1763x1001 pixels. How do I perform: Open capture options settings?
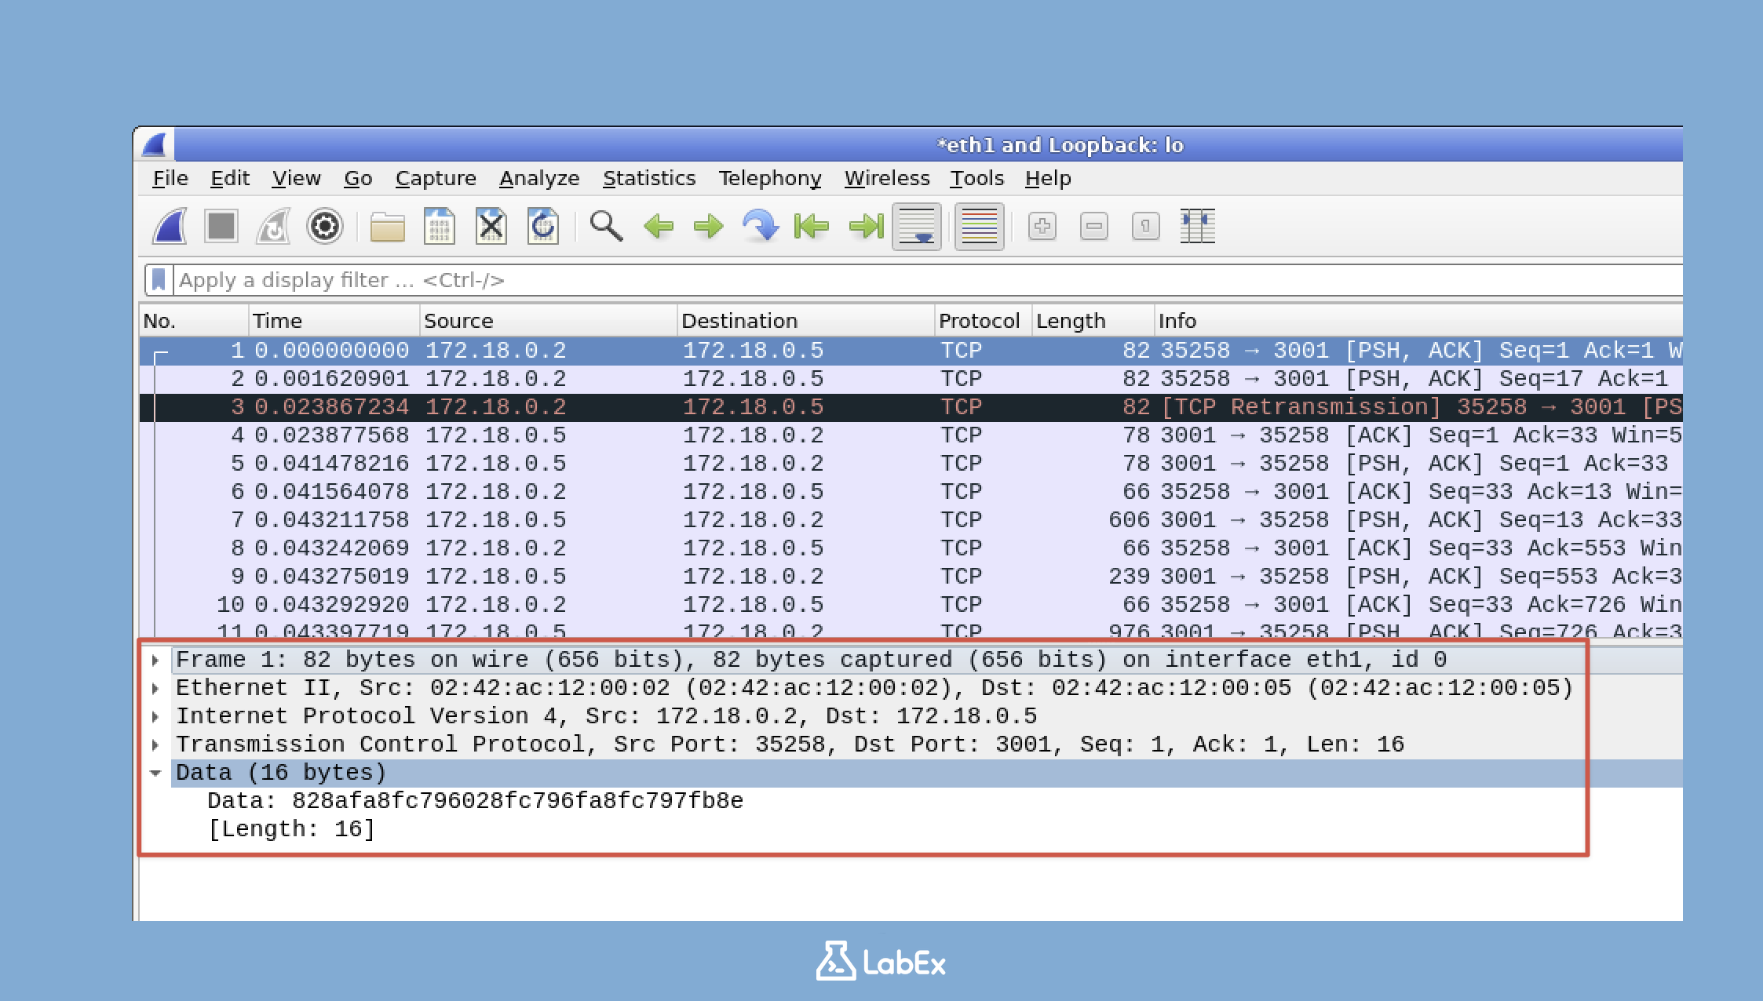(x=325, y=226)
